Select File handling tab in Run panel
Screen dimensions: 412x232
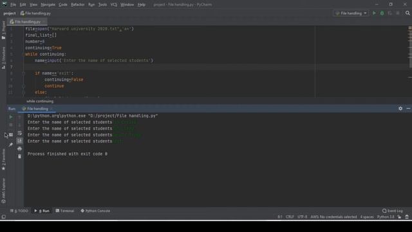[37, 109]
